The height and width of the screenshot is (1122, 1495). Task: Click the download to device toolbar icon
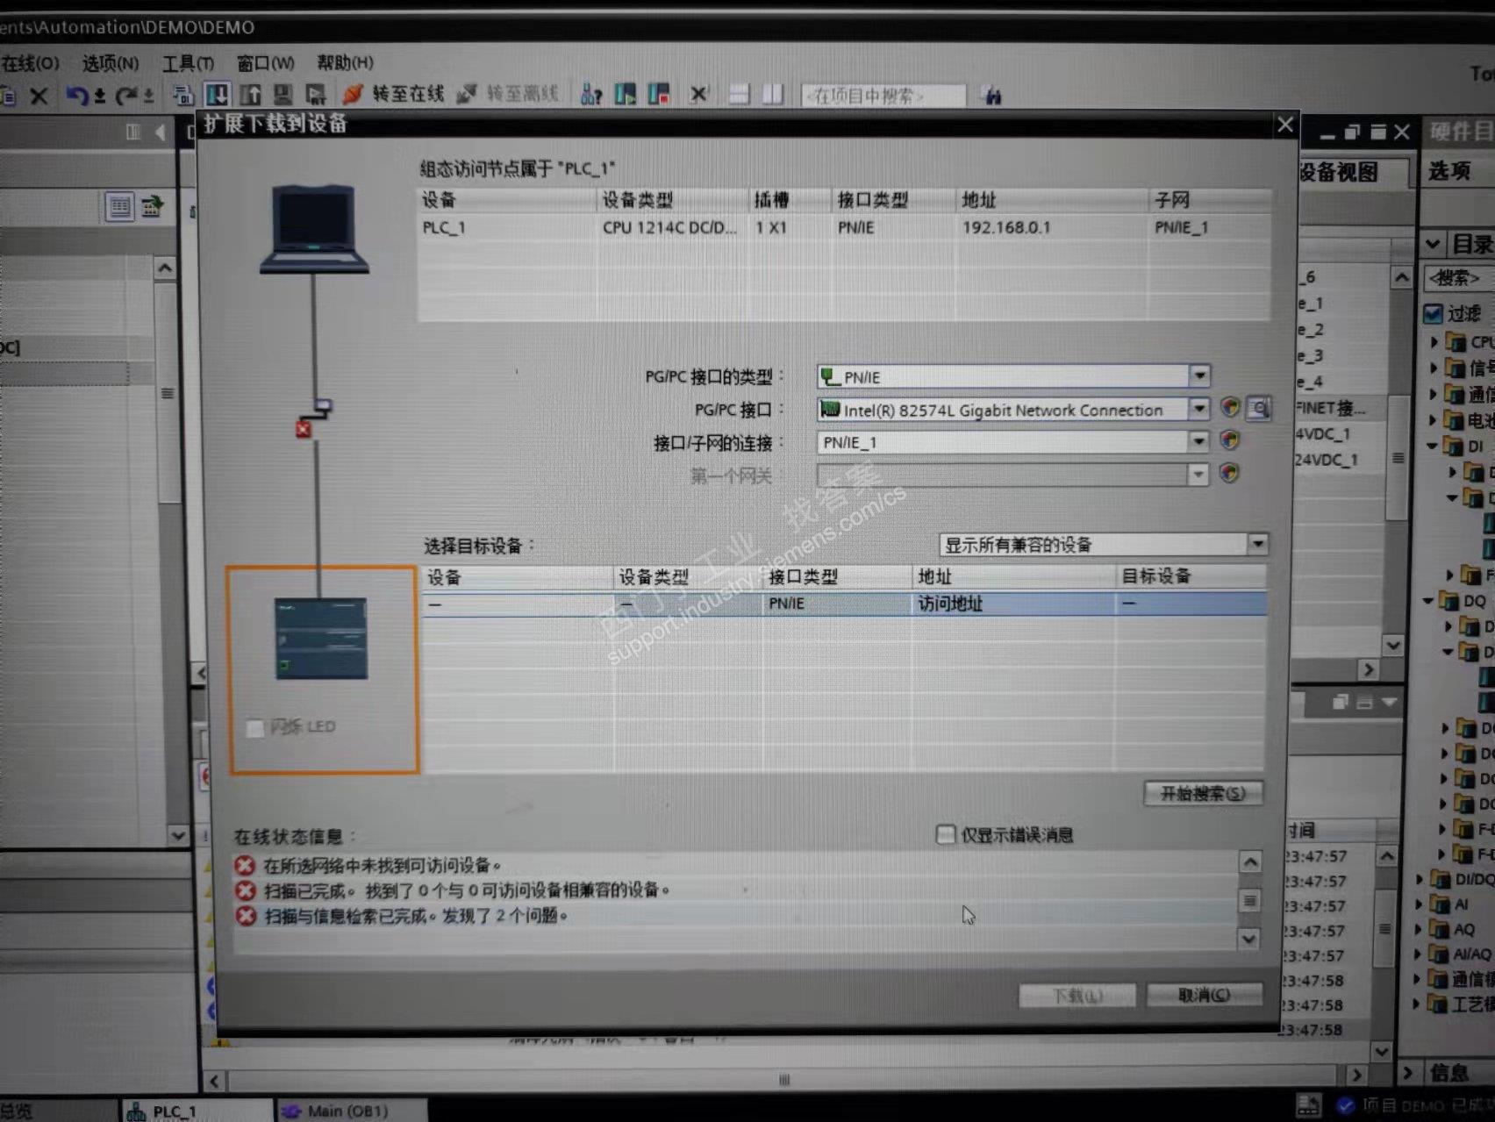click(x=217, y=94)
